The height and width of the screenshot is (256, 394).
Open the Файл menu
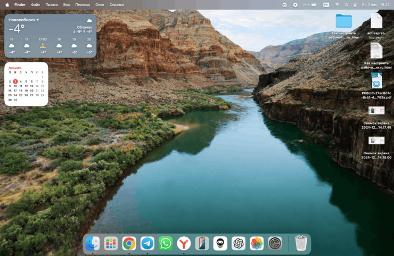[36, 4]
